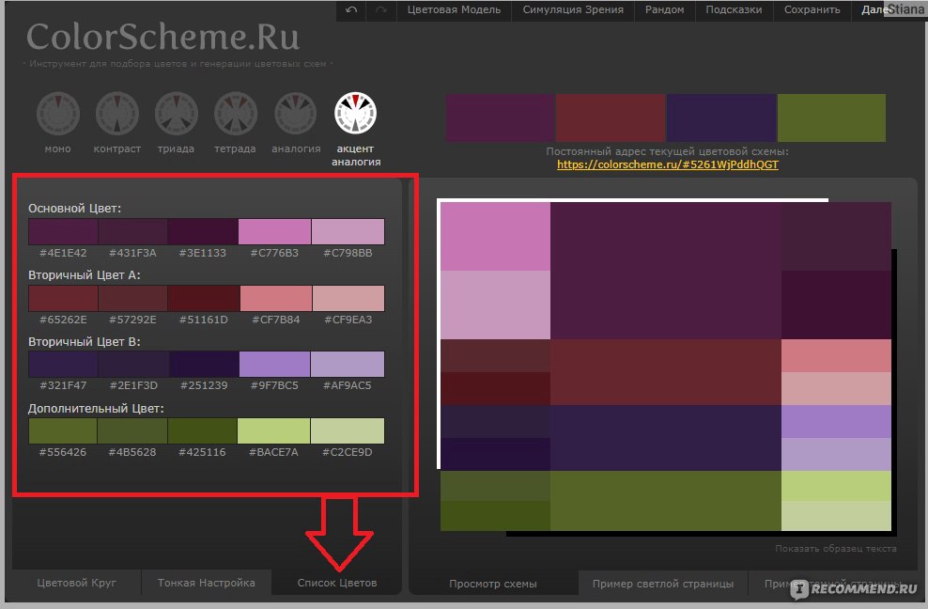Click the top dark red palette swatch
928x609 pixels.
[x=611, y=117]
